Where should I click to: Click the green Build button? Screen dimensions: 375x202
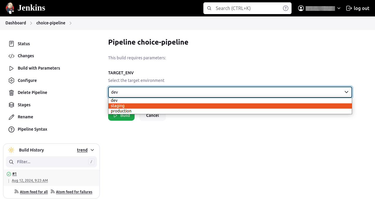pyautogui.click(x=121, y=117)
